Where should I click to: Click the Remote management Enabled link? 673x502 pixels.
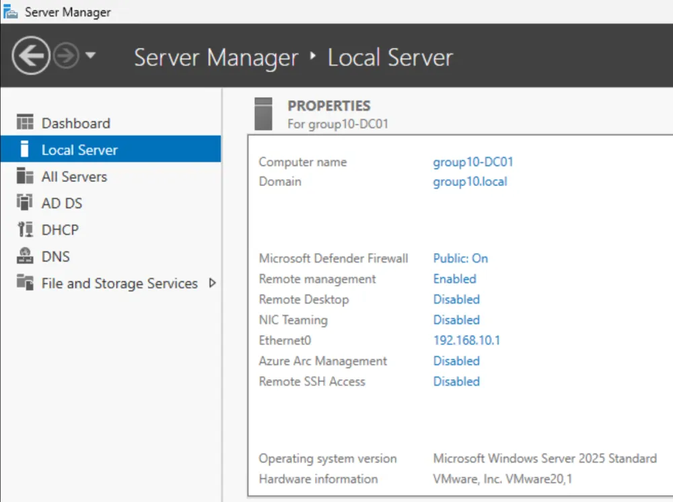tap(454, 279)
